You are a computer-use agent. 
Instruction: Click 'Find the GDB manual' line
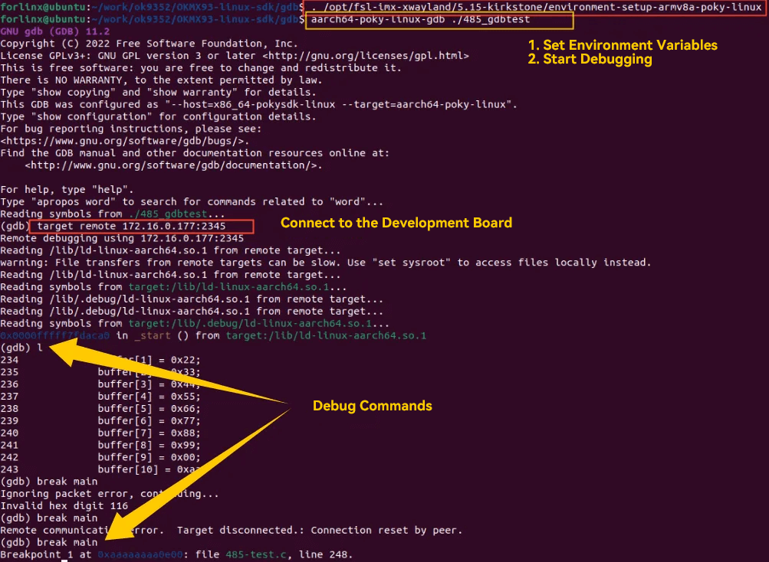[195, 153]
